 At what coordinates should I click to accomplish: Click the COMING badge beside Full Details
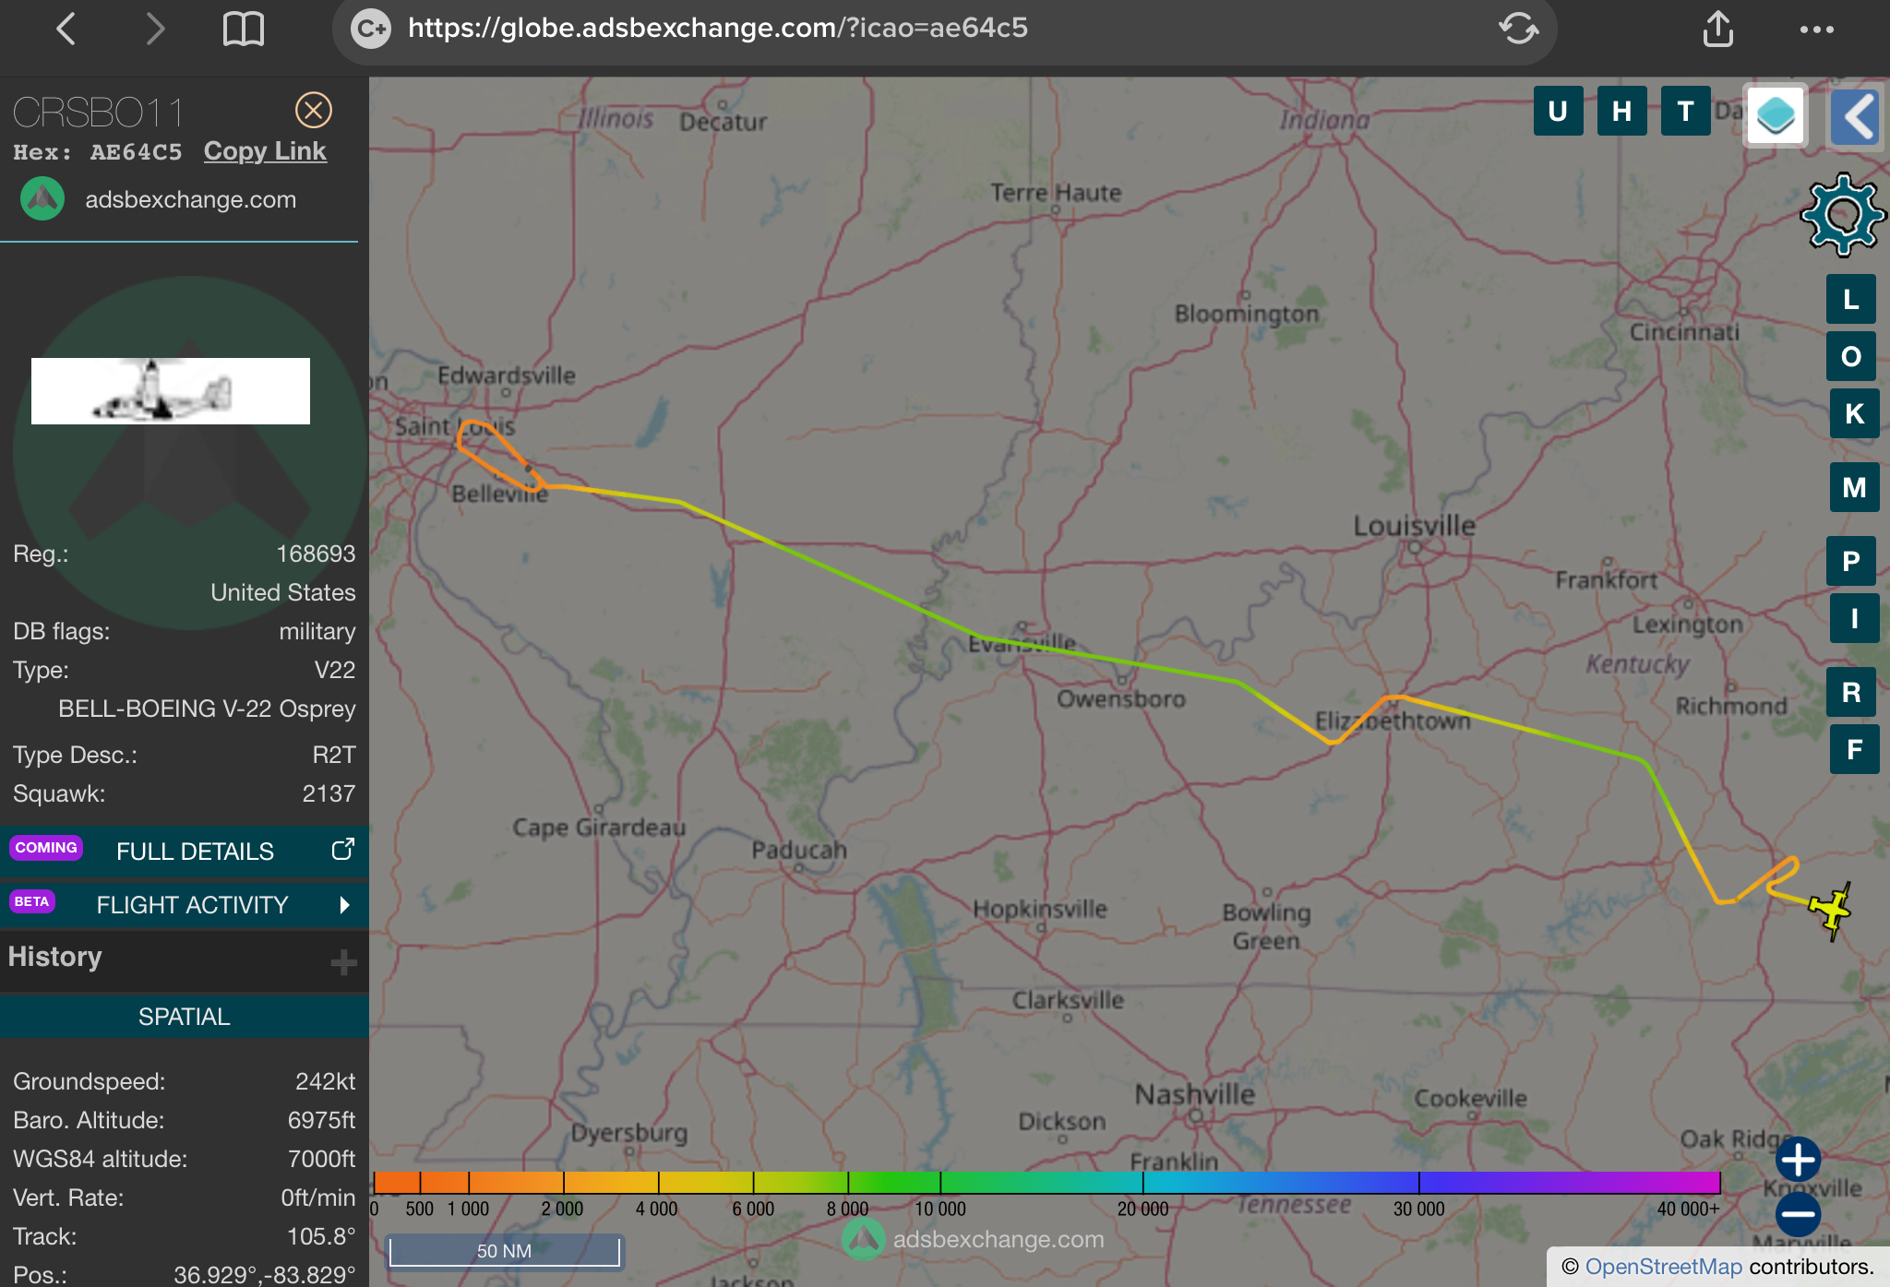point(46,848)
